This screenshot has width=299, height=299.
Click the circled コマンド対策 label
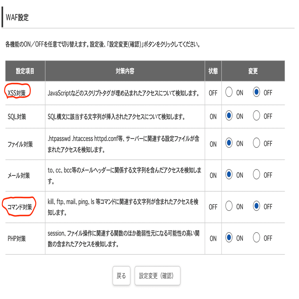tap(19, 207)
